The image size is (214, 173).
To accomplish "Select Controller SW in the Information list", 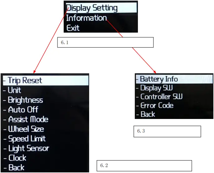I will [x=162, y=97].
